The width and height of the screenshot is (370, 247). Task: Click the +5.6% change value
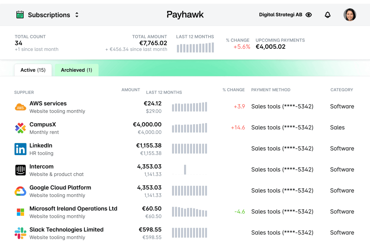(x=242, y=47)
